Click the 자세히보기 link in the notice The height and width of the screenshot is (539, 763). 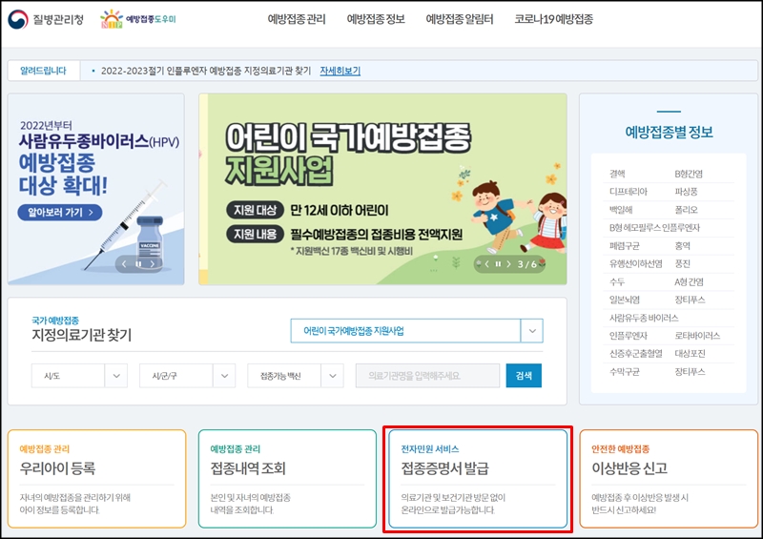(x=340, y=71)
